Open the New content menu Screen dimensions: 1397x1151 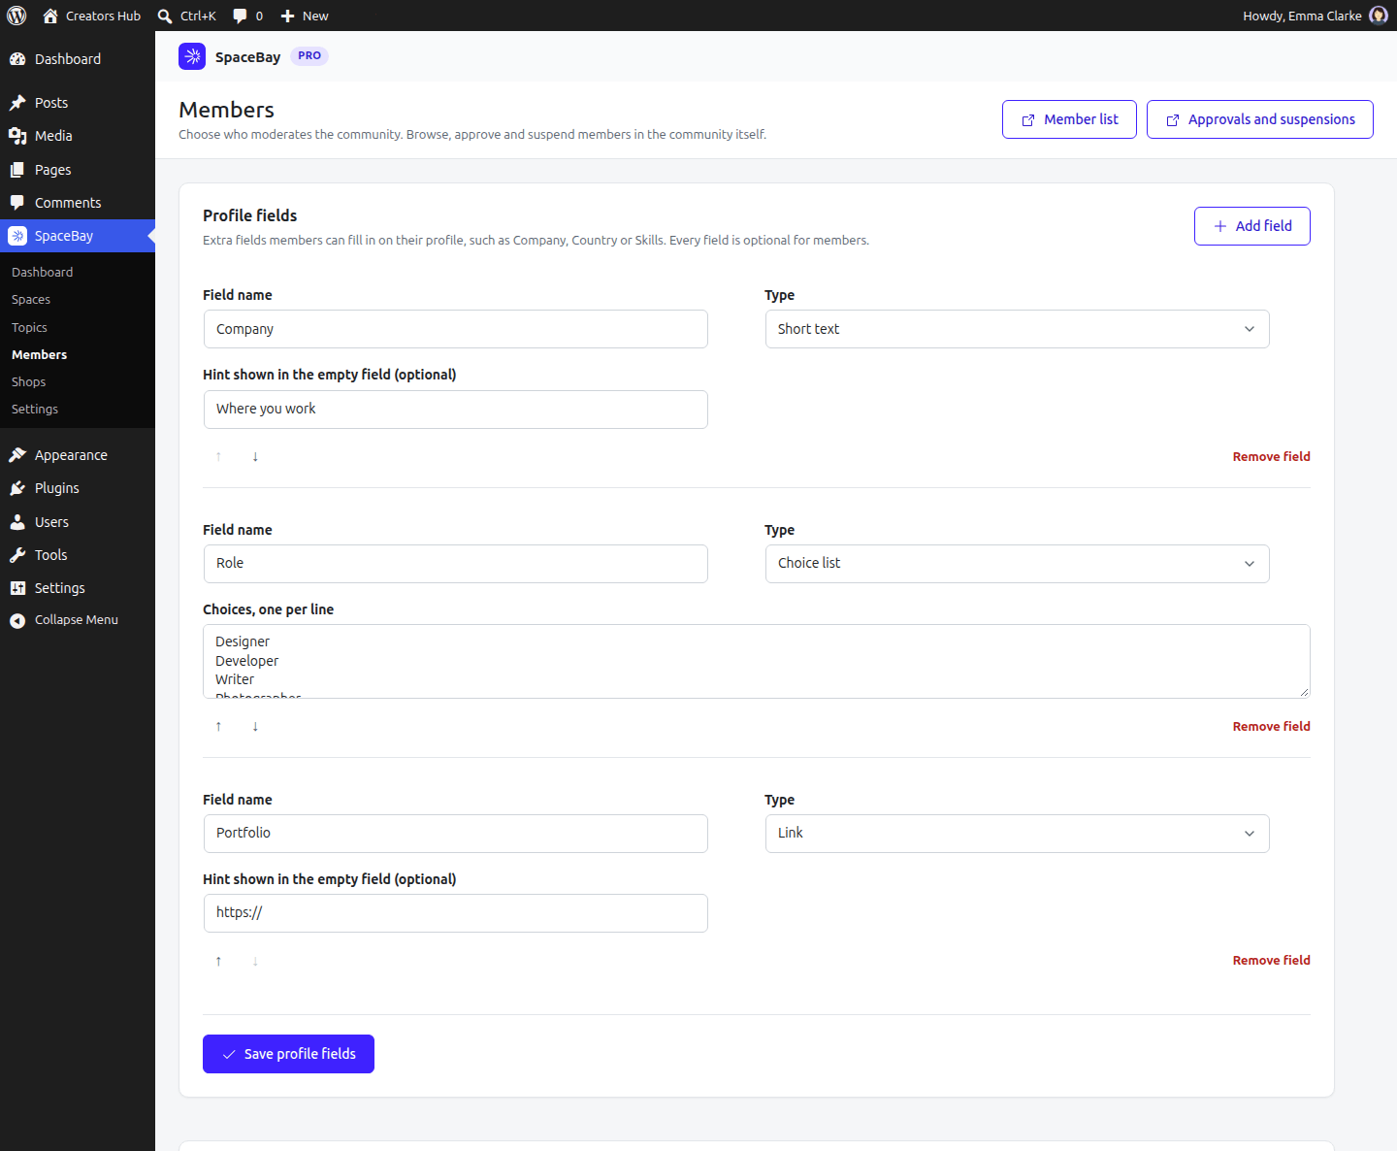305,16
